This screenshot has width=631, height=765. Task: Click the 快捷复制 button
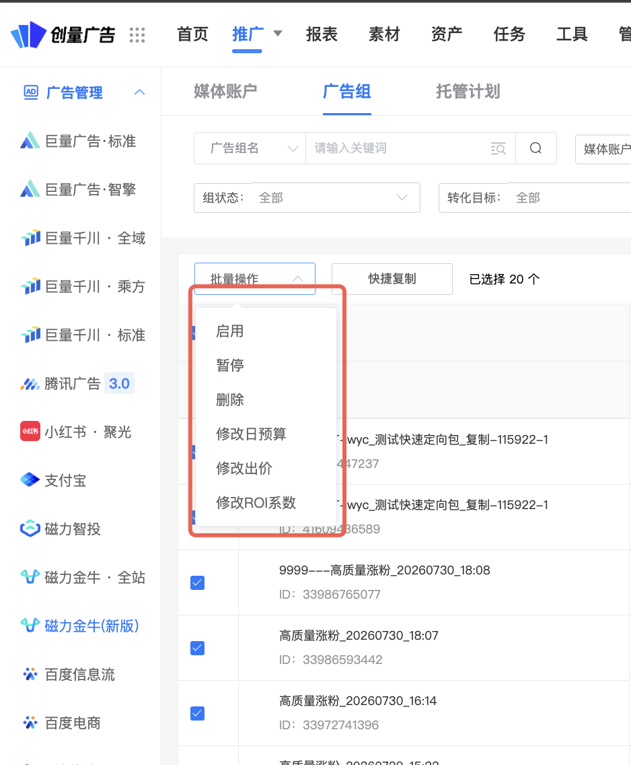click(x=392, y=279)
